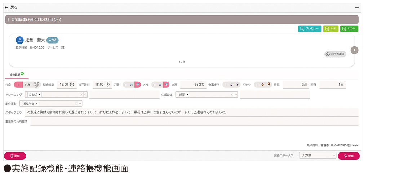The width and height of the screenshot is (404, 173).
Task: Select the bus option in 送り toggle
Action: pyautogui.click(x=160, y=85)
